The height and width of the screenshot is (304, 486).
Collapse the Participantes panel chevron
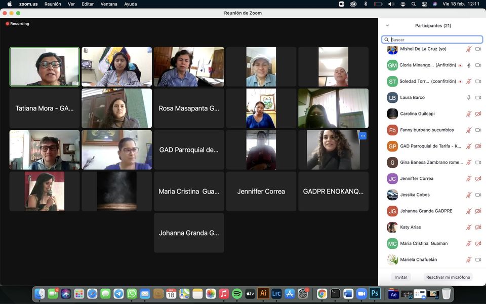387,25
